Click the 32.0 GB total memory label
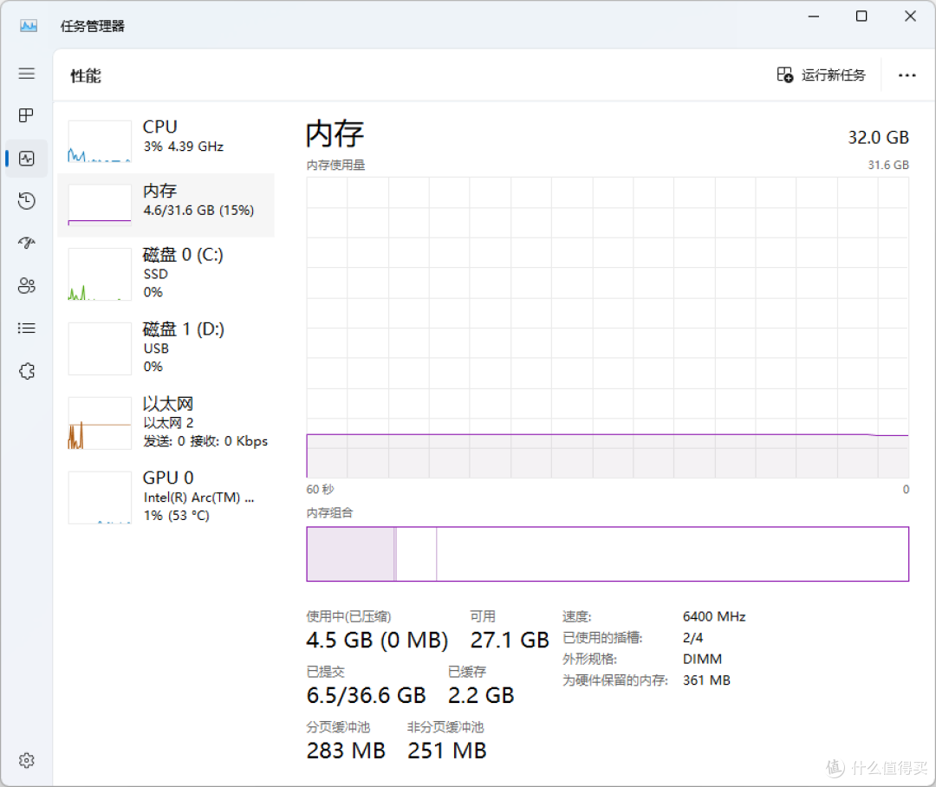This screenshot has width=936, height=787. pyautogui.click(x=878, y=137)
